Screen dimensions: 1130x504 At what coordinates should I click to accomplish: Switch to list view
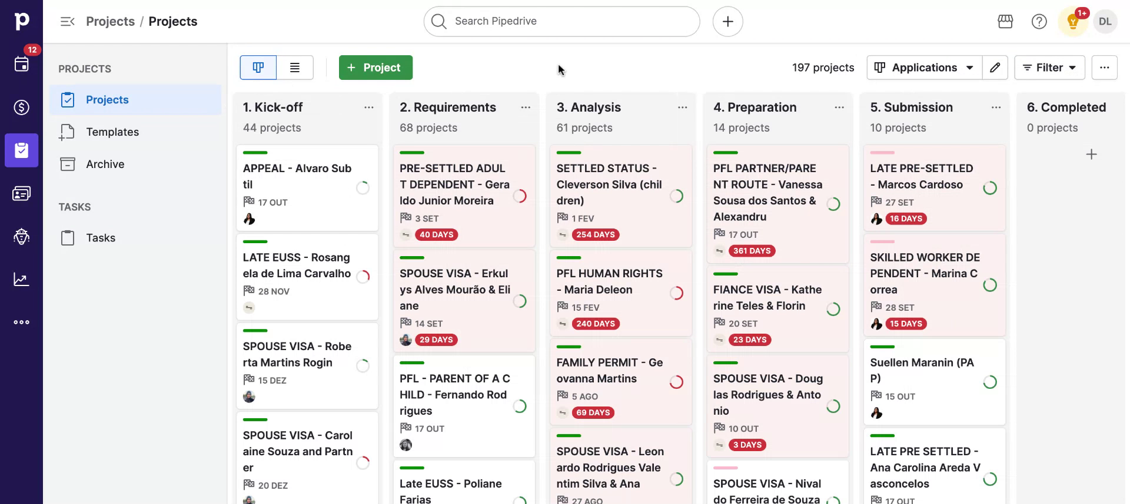[295, 68]
